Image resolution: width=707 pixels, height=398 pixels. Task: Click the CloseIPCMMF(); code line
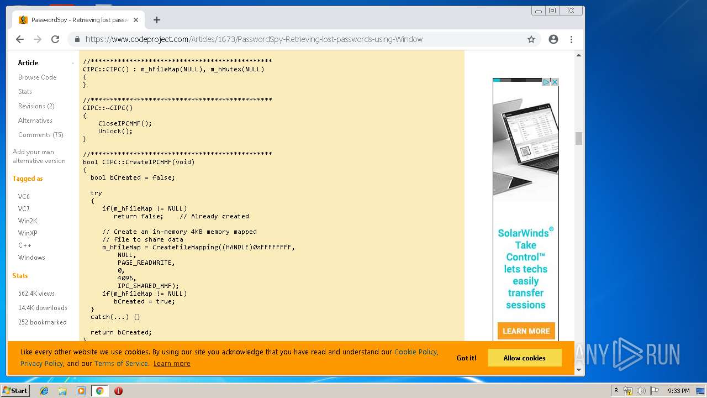tap(125, 123)
